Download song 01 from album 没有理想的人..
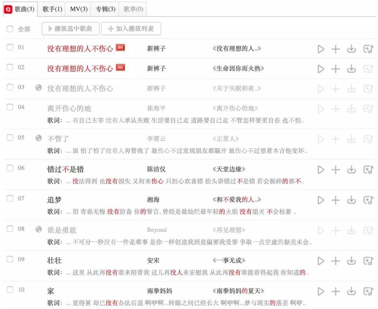Viewport: 378px width, 309px height. [351, 49]
